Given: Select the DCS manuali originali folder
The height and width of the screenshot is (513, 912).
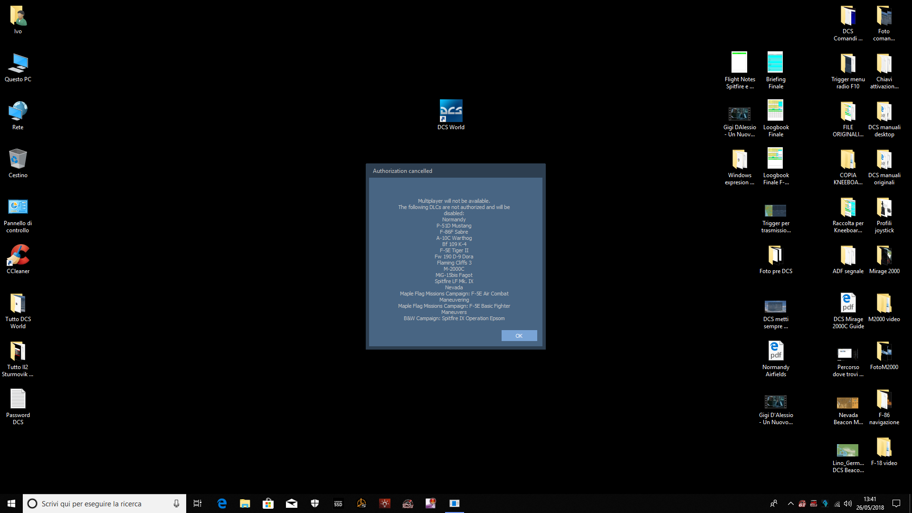Looking at the screenshot, I should coord(884,167).
